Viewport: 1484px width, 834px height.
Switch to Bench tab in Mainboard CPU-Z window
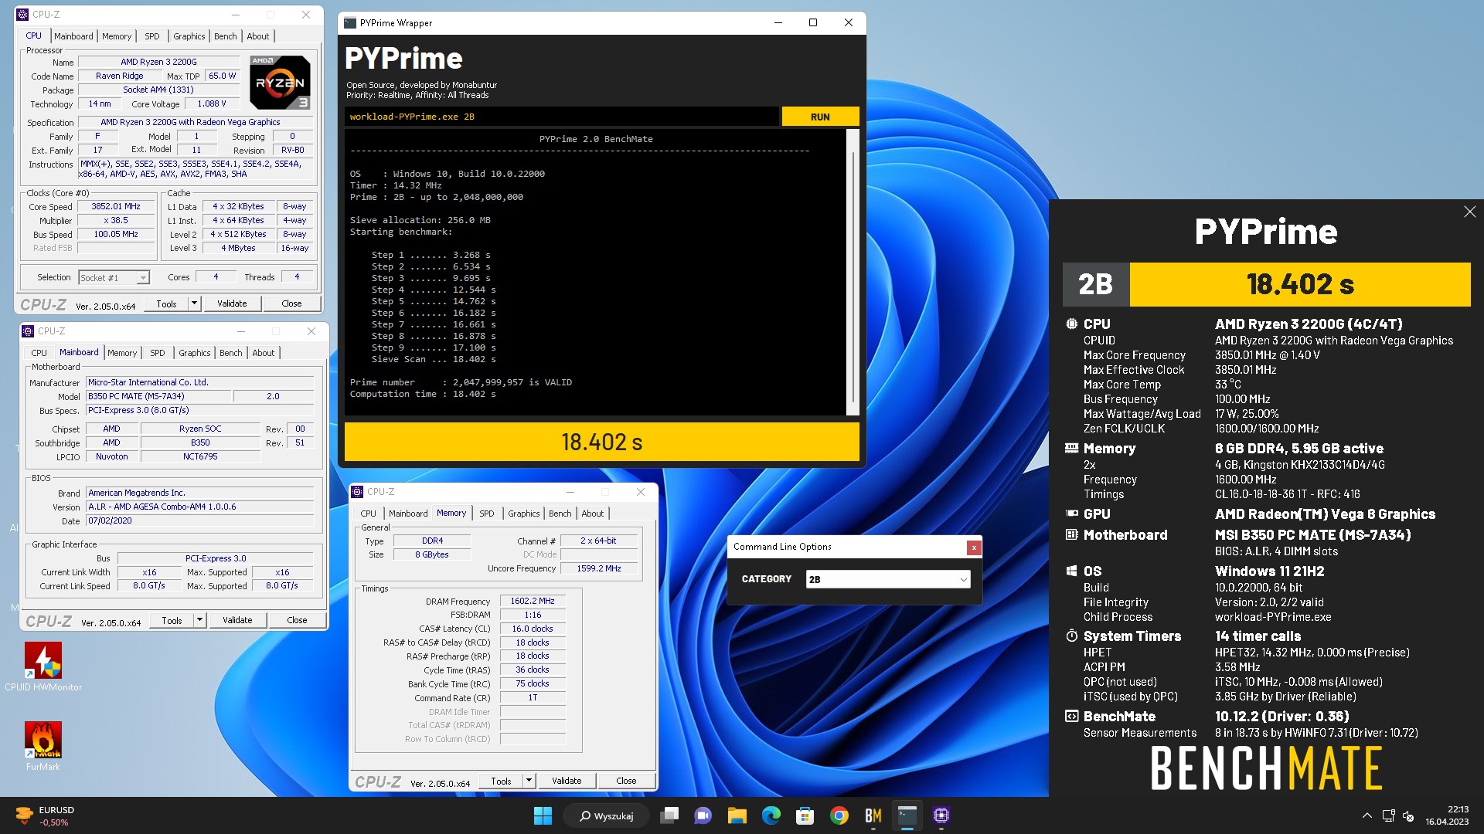coord(231,353)
